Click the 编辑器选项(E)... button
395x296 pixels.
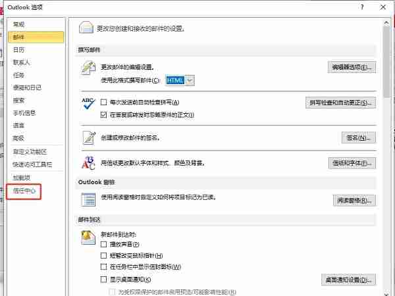[352, 67]
